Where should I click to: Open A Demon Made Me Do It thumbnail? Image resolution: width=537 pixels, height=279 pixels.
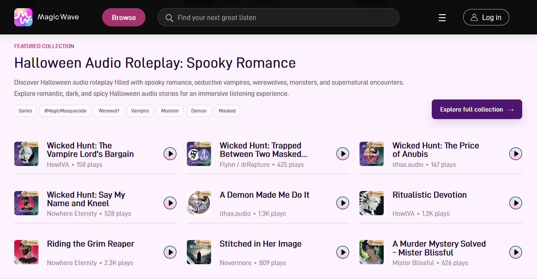coord(199,203)
